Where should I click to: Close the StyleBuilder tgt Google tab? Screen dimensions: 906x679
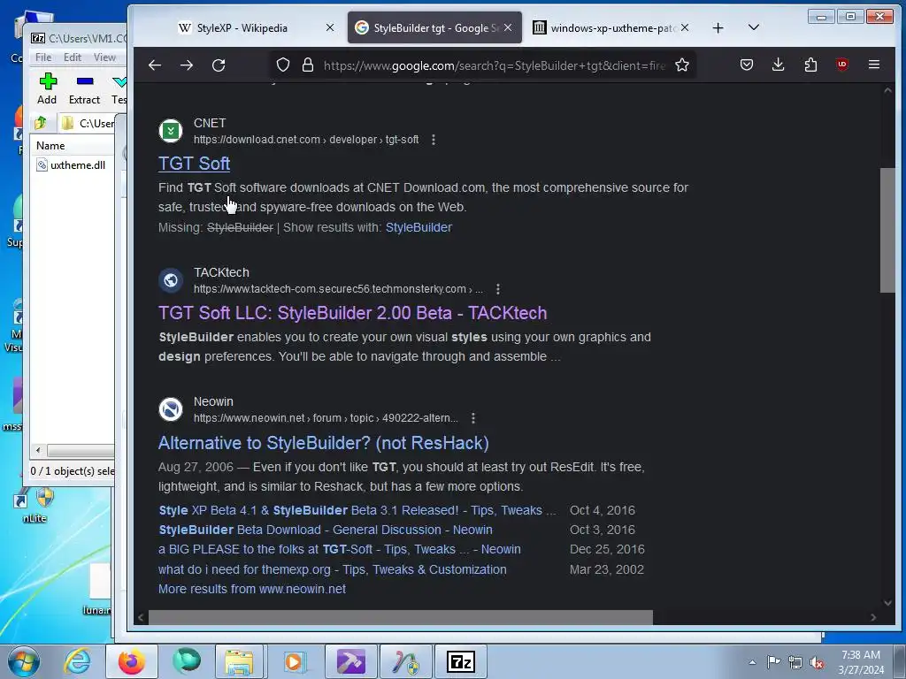(507, 27)
